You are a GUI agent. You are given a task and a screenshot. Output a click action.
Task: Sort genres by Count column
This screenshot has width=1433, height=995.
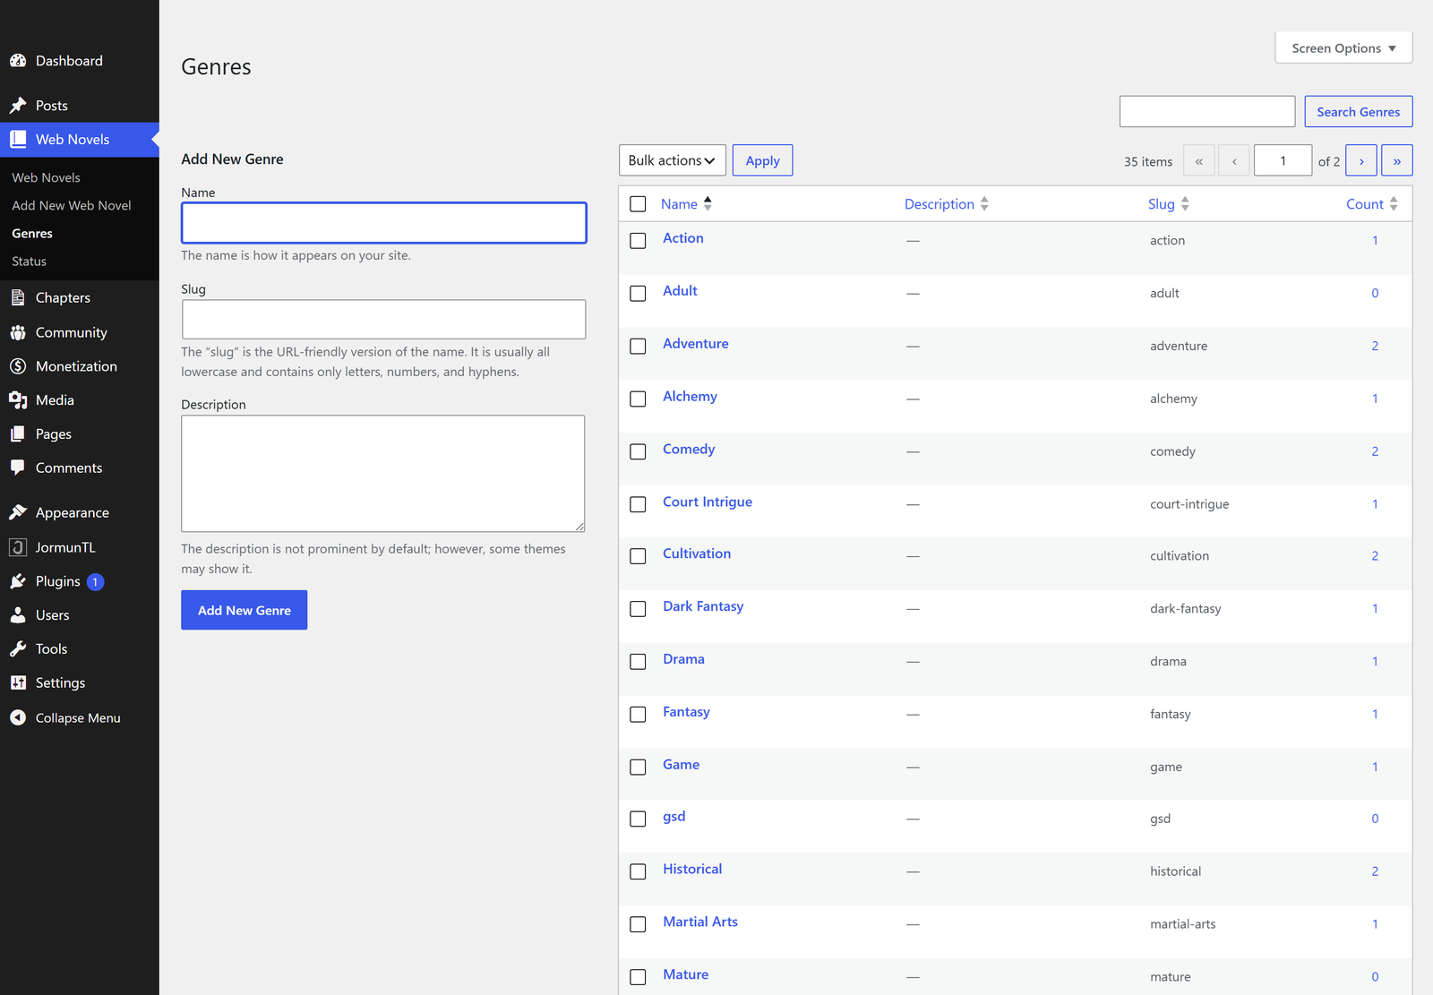[x=1372, y=204]
